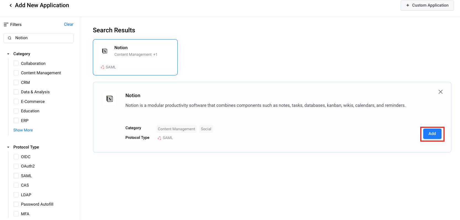Toggle the MFA protocol checkbox

point(16,214)
